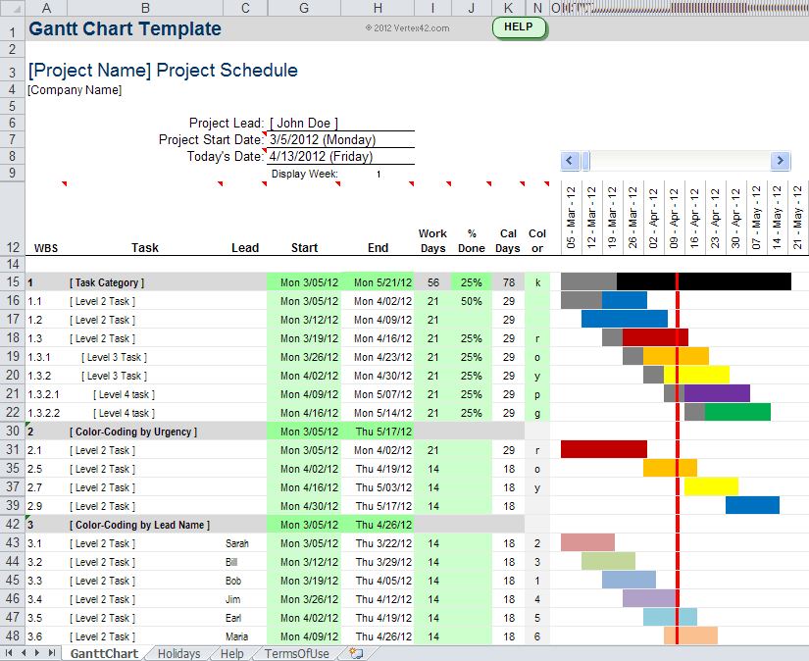
Task: Select the GanttChart sheet tab
Action: tap(103, 653)
